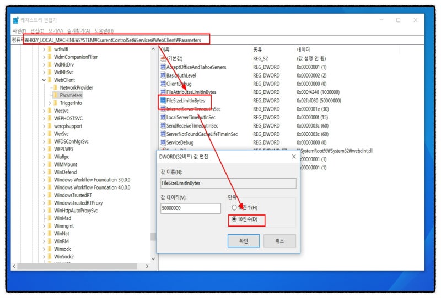The image size is (441, 298).
Task: Click the ServiceDebug DWORD icon
Action: point(163,142)
